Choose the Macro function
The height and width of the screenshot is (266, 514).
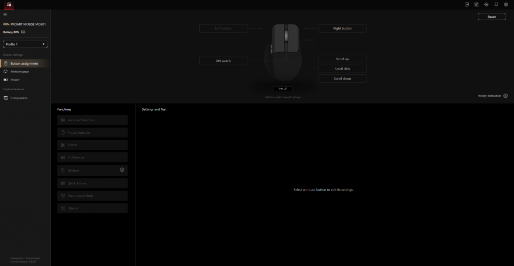click(92, 145)
